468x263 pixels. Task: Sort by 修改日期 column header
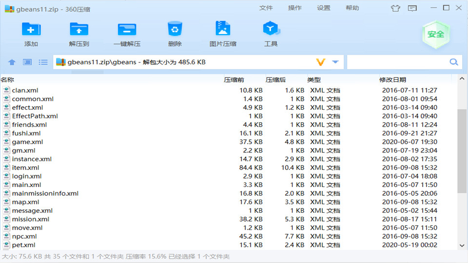pos(392,79)
